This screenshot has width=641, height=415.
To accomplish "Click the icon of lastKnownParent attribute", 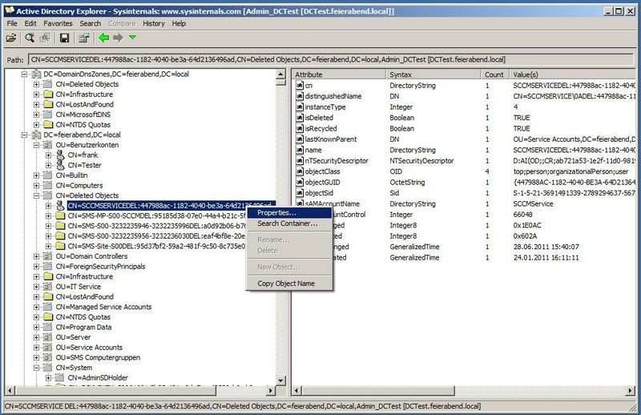I will [x=300, y=139].
